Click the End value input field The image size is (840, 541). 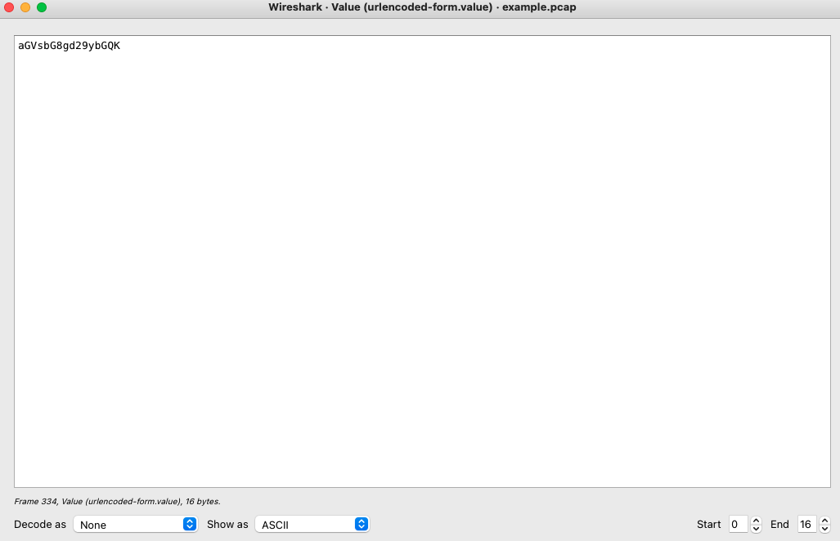(x=806, y=525)
